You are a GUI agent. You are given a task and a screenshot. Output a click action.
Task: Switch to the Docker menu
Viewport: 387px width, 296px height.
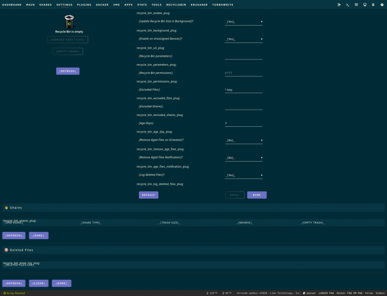coord(102,5)
